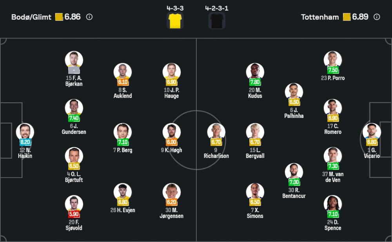Click Richarlison's player avatar
Screen dimensions: 392x242
216,132
